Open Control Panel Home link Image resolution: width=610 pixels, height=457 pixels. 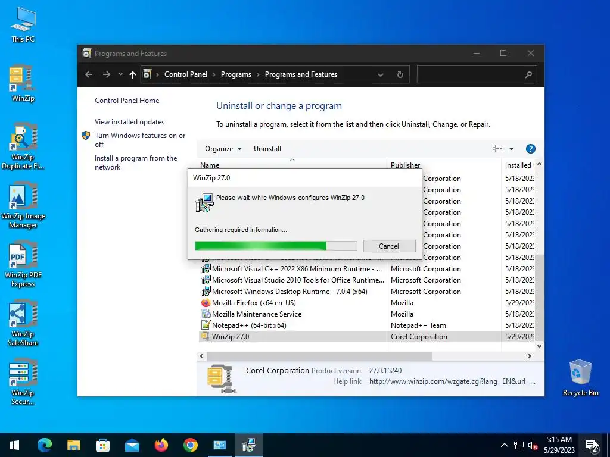[127, 101]
